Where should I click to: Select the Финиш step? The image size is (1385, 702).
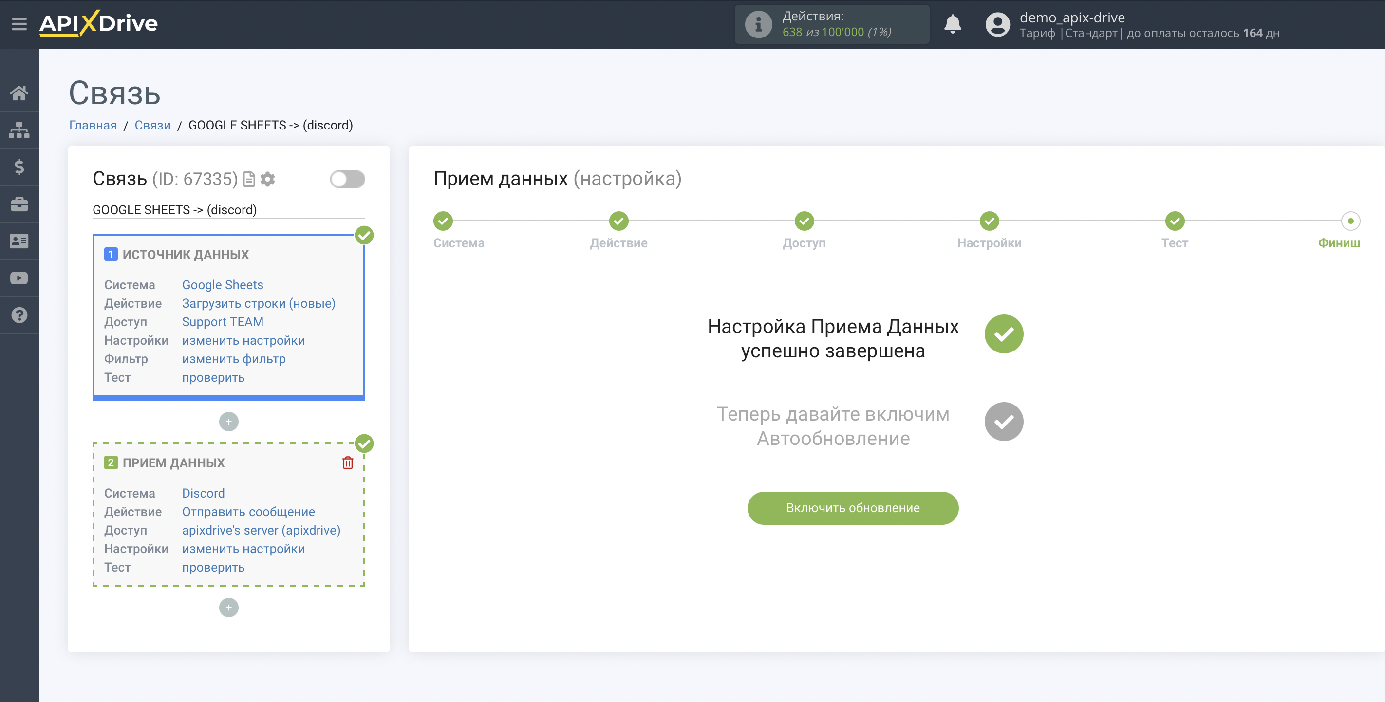click(x=1350, y=221)
